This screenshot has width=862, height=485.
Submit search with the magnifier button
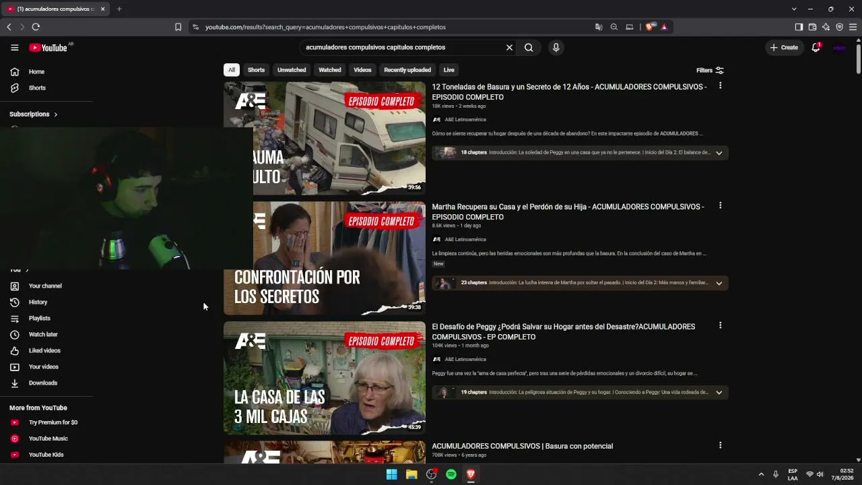coord(529,48)
